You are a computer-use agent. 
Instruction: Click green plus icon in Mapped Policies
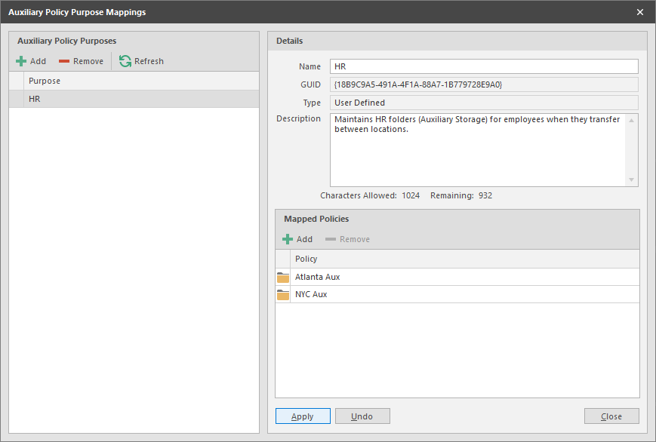[288, 239]
